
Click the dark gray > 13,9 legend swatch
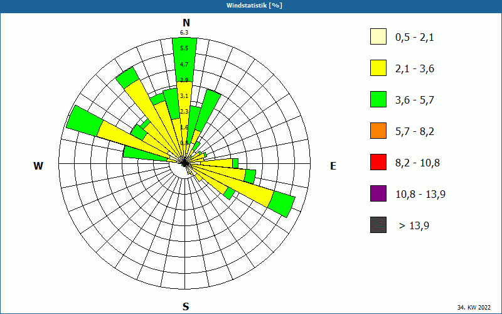378,225
